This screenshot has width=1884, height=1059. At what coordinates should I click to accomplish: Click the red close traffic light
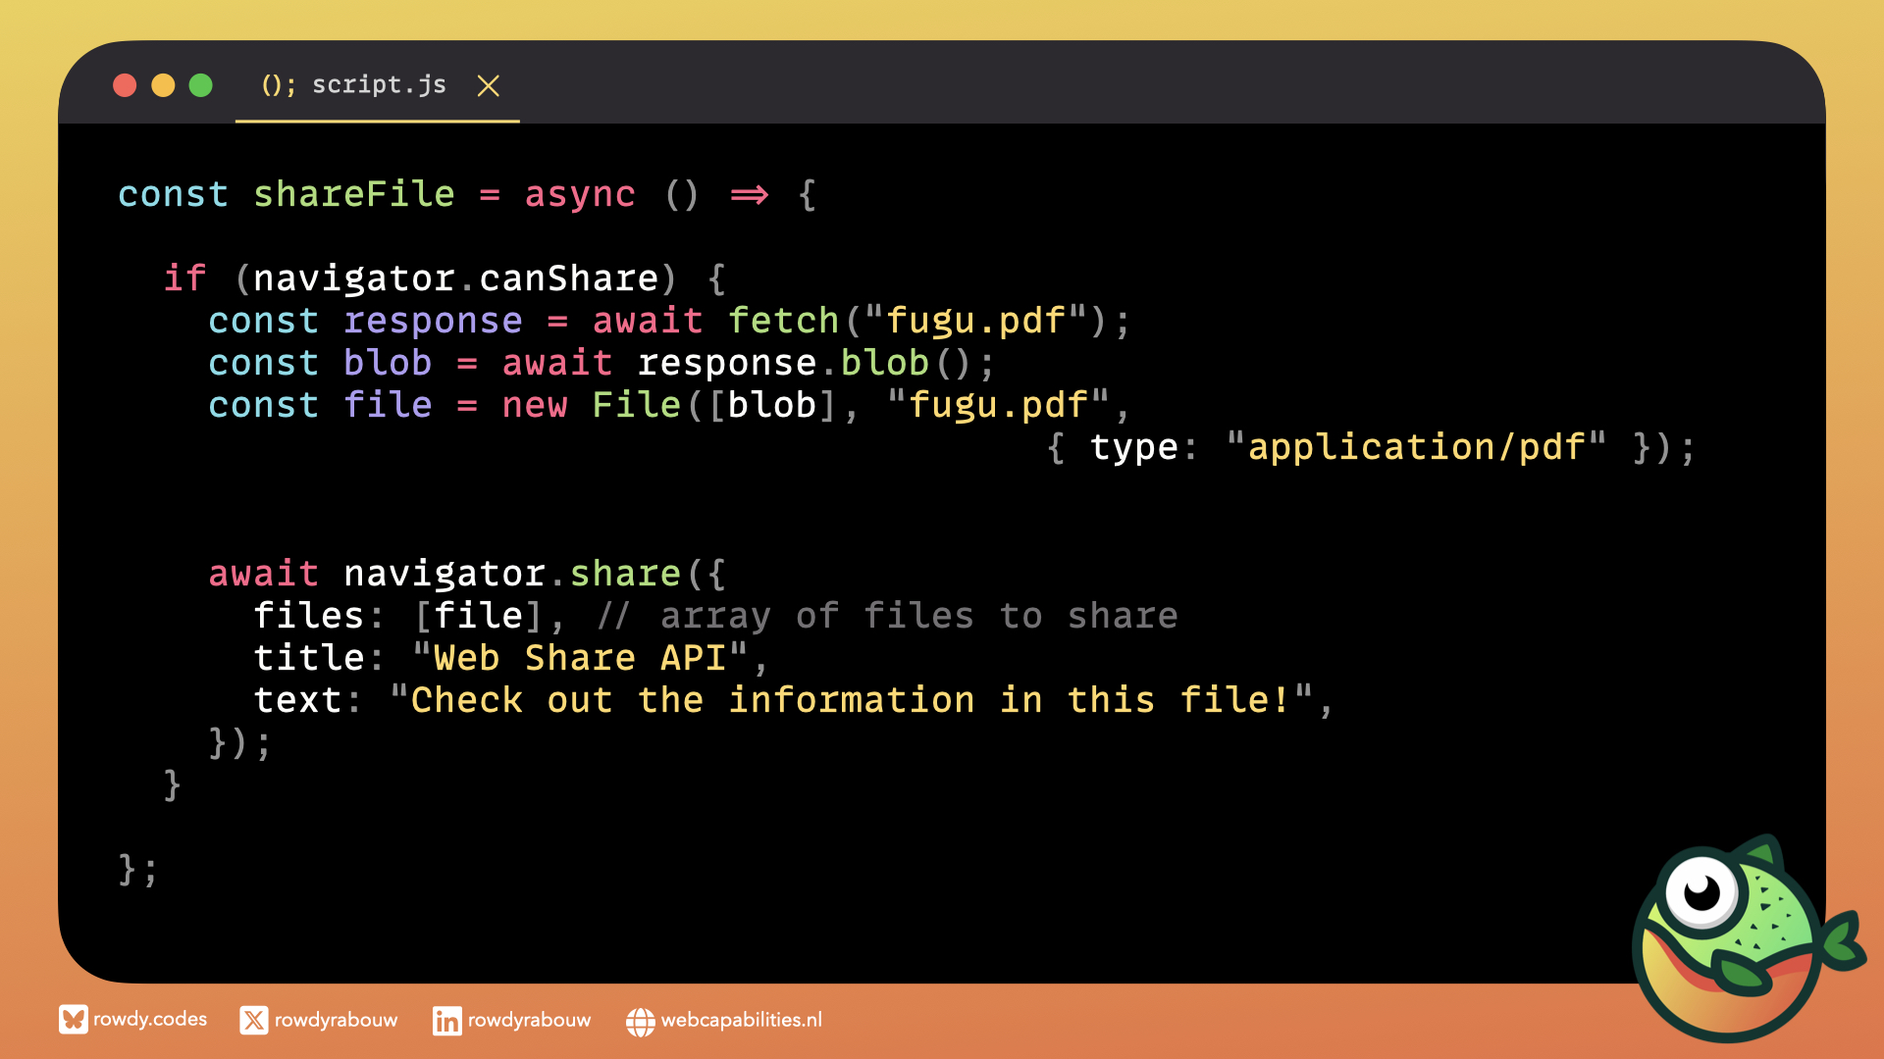click(125, 85)
